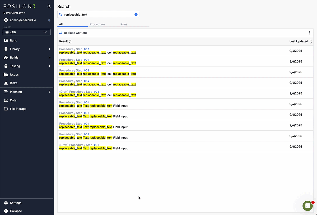The height and width of the screenshot is (215, 317).
Task: Open the project (All) dropdown
Action: [x=26, y=32]
